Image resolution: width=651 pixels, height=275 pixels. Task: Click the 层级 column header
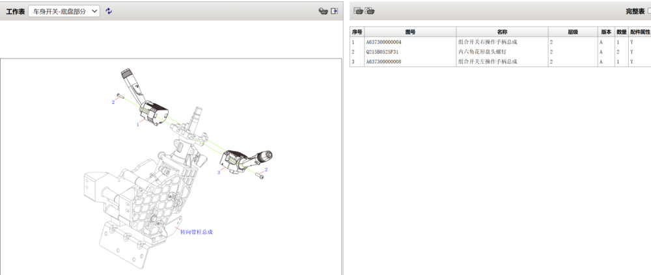click(573, 32)
